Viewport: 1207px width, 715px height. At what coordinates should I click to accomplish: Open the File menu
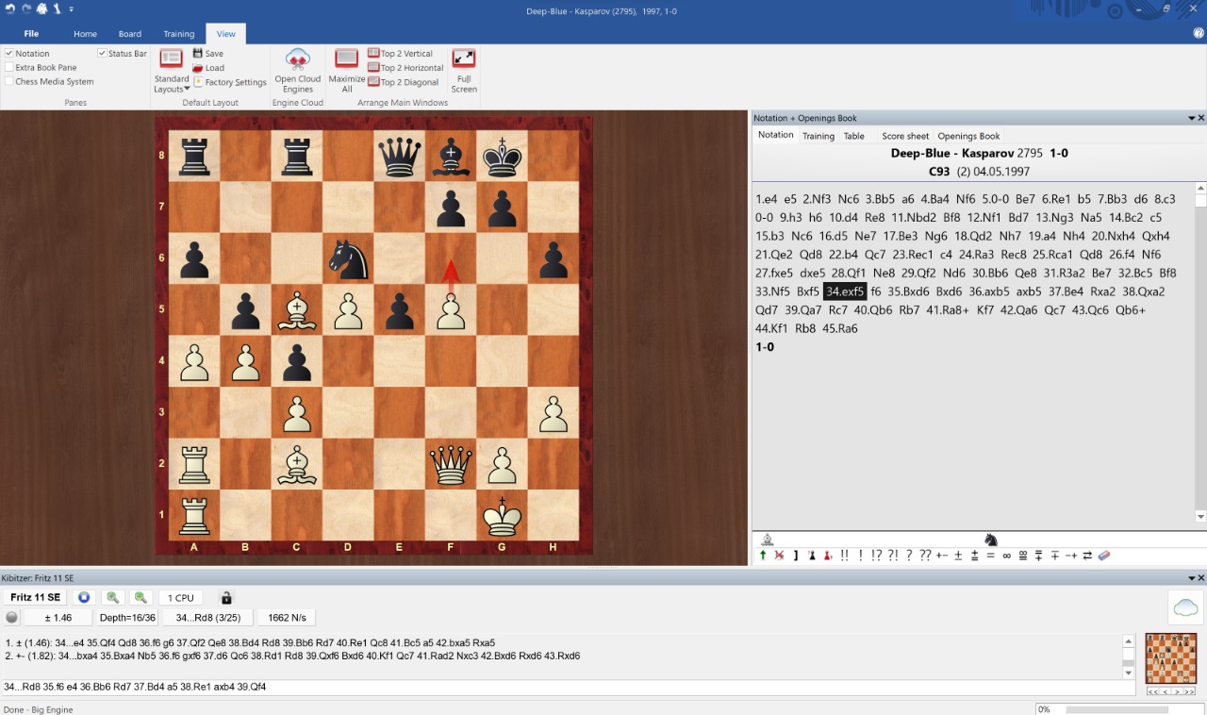click(x=31, y=34)
